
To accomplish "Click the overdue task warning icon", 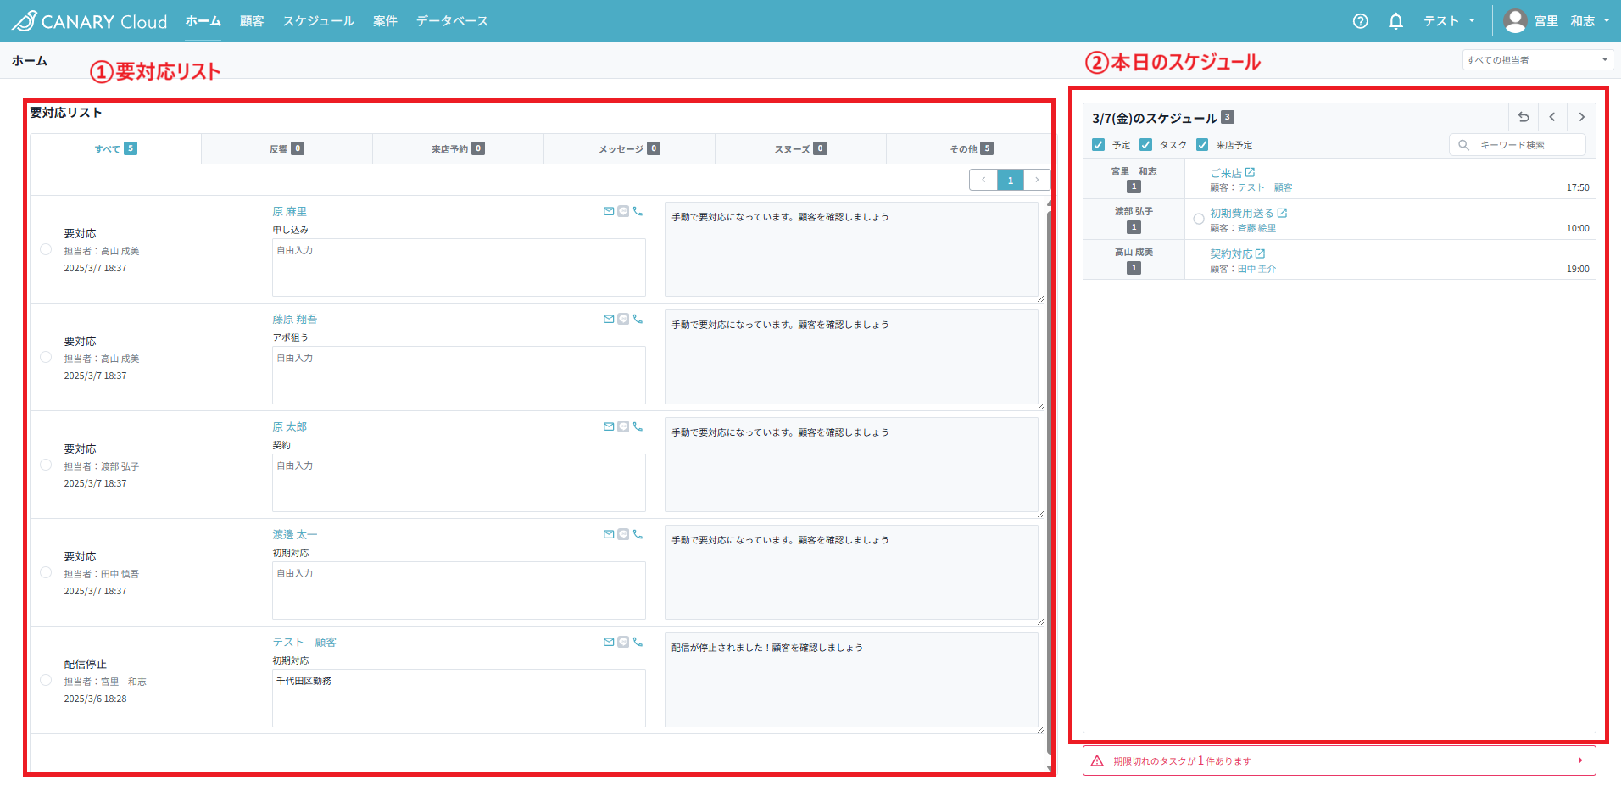I will tap(1097, 760).
